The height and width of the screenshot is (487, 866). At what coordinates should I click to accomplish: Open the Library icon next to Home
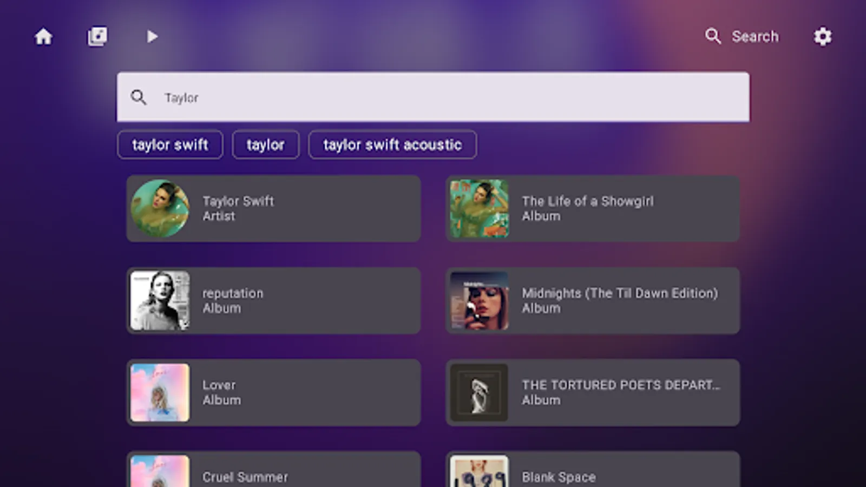(x=97, y=36)
